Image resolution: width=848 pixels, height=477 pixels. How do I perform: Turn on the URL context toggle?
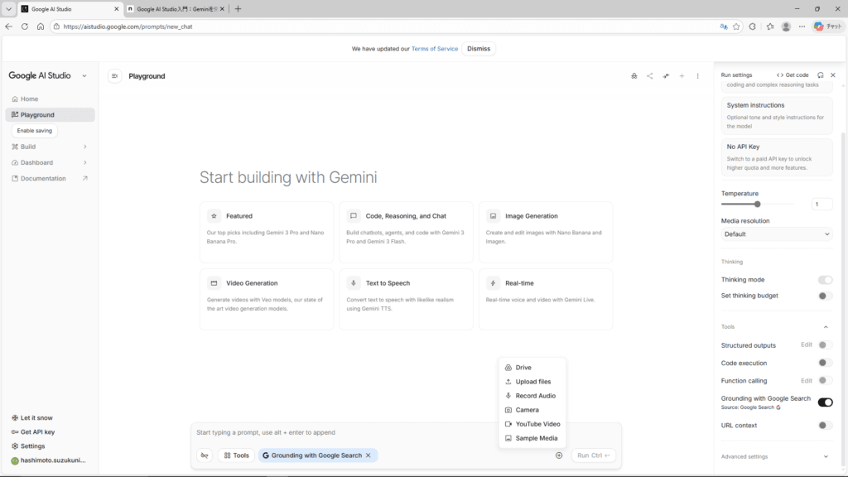pyautogui.click(x=825, y=426)
